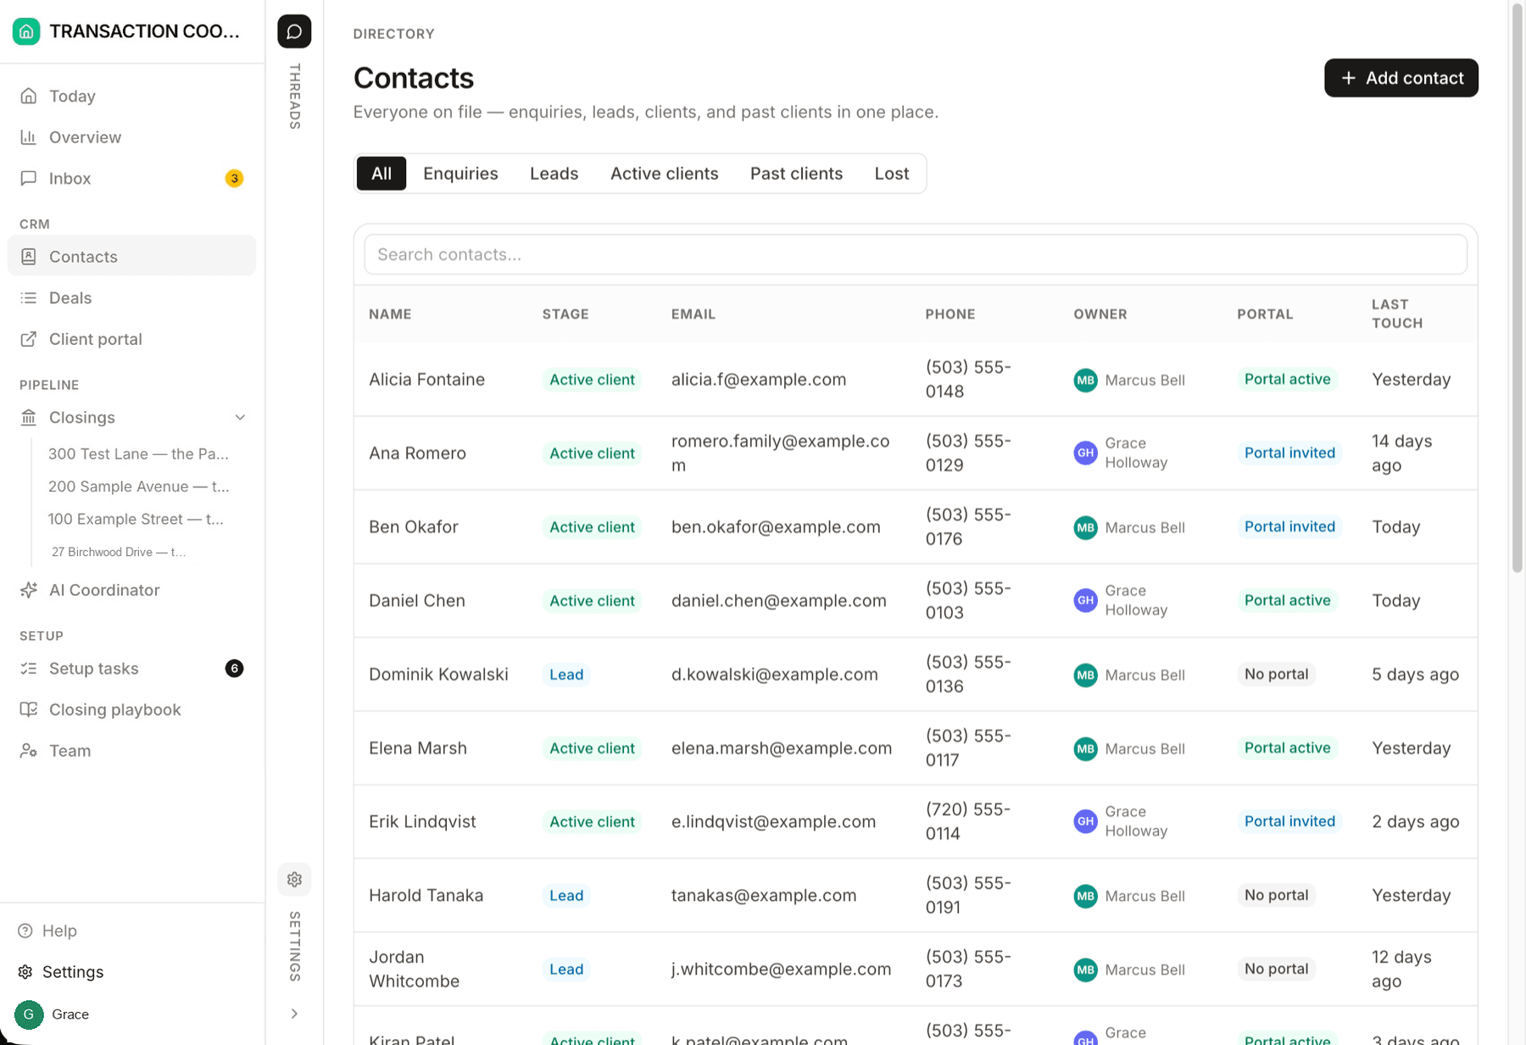Click the Closing playbook book icon
The image size is (1526, 1045).
(29, 709)
